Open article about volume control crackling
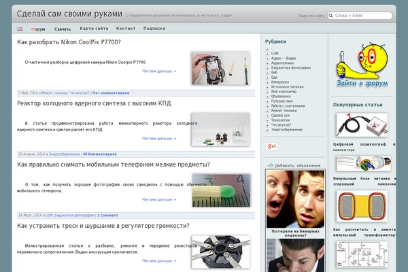The height and width of the screenshot is (272, 408). [x=103, y=226]
